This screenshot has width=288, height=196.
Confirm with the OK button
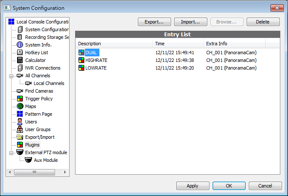coord(229,186)
